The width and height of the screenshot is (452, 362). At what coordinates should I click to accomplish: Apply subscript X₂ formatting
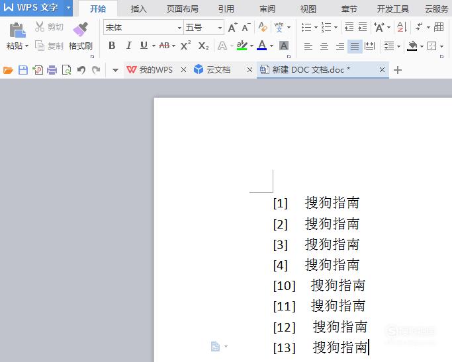[203, 46]
